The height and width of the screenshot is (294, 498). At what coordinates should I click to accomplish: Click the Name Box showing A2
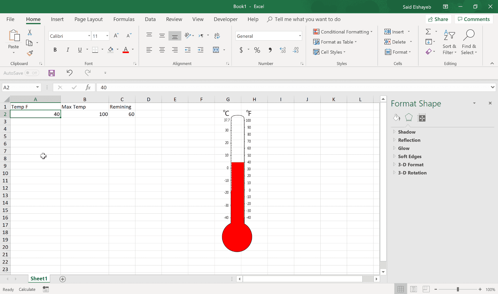click(21, 87)
